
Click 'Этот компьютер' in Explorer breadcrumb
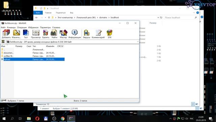65,18
